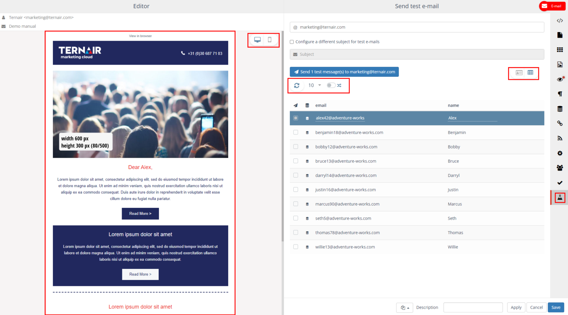Viewport: 568px width, 315px height.
Task: Click the name cell 'Seth'
Action: pos(452,219)
